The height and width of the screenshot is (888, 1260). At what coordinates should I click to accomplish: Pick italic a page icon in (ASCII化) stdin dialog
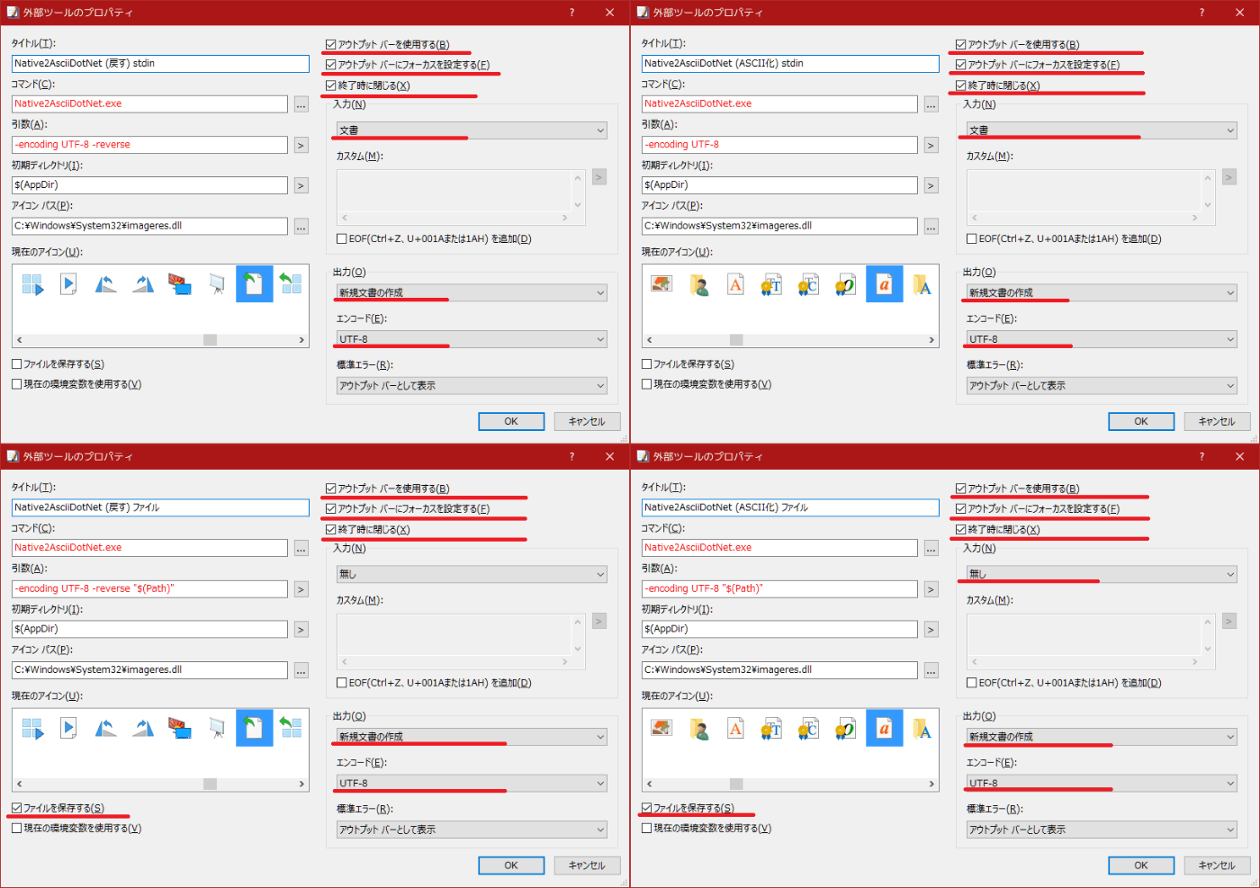884,284
